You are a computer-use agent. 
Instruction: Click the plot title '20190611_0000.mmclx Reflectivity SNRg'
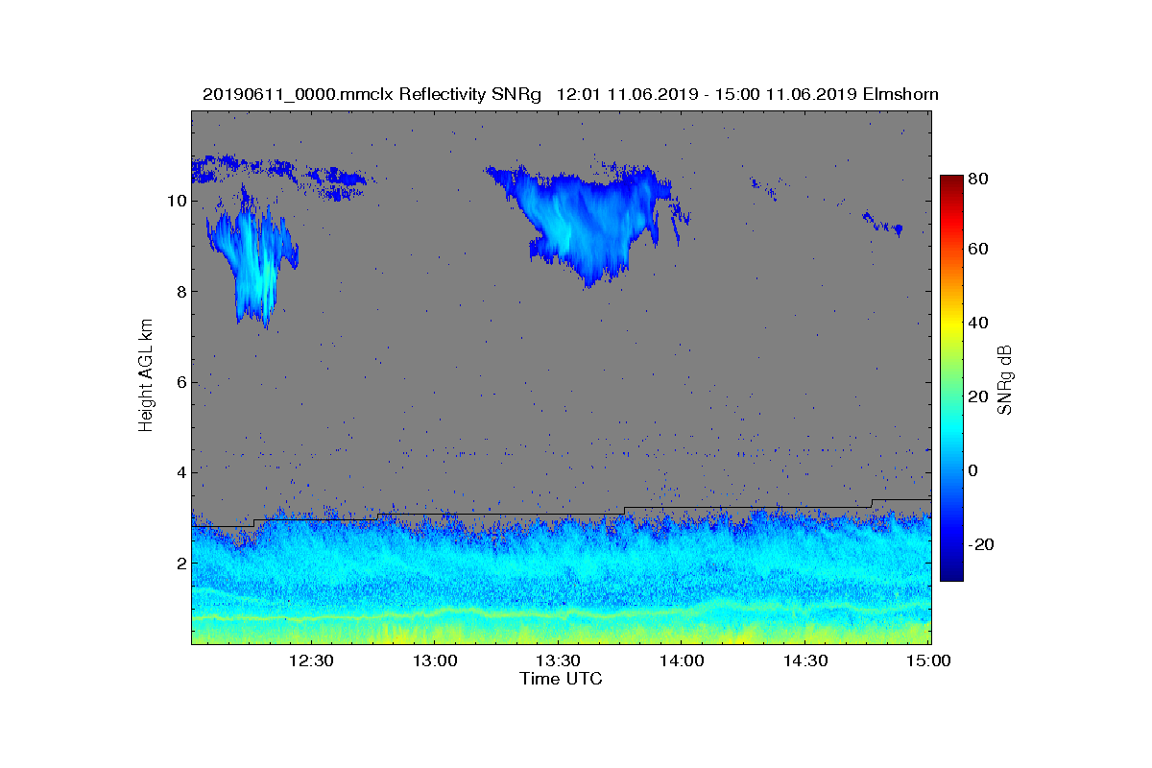pyautogui.click(x=372, y=94)
